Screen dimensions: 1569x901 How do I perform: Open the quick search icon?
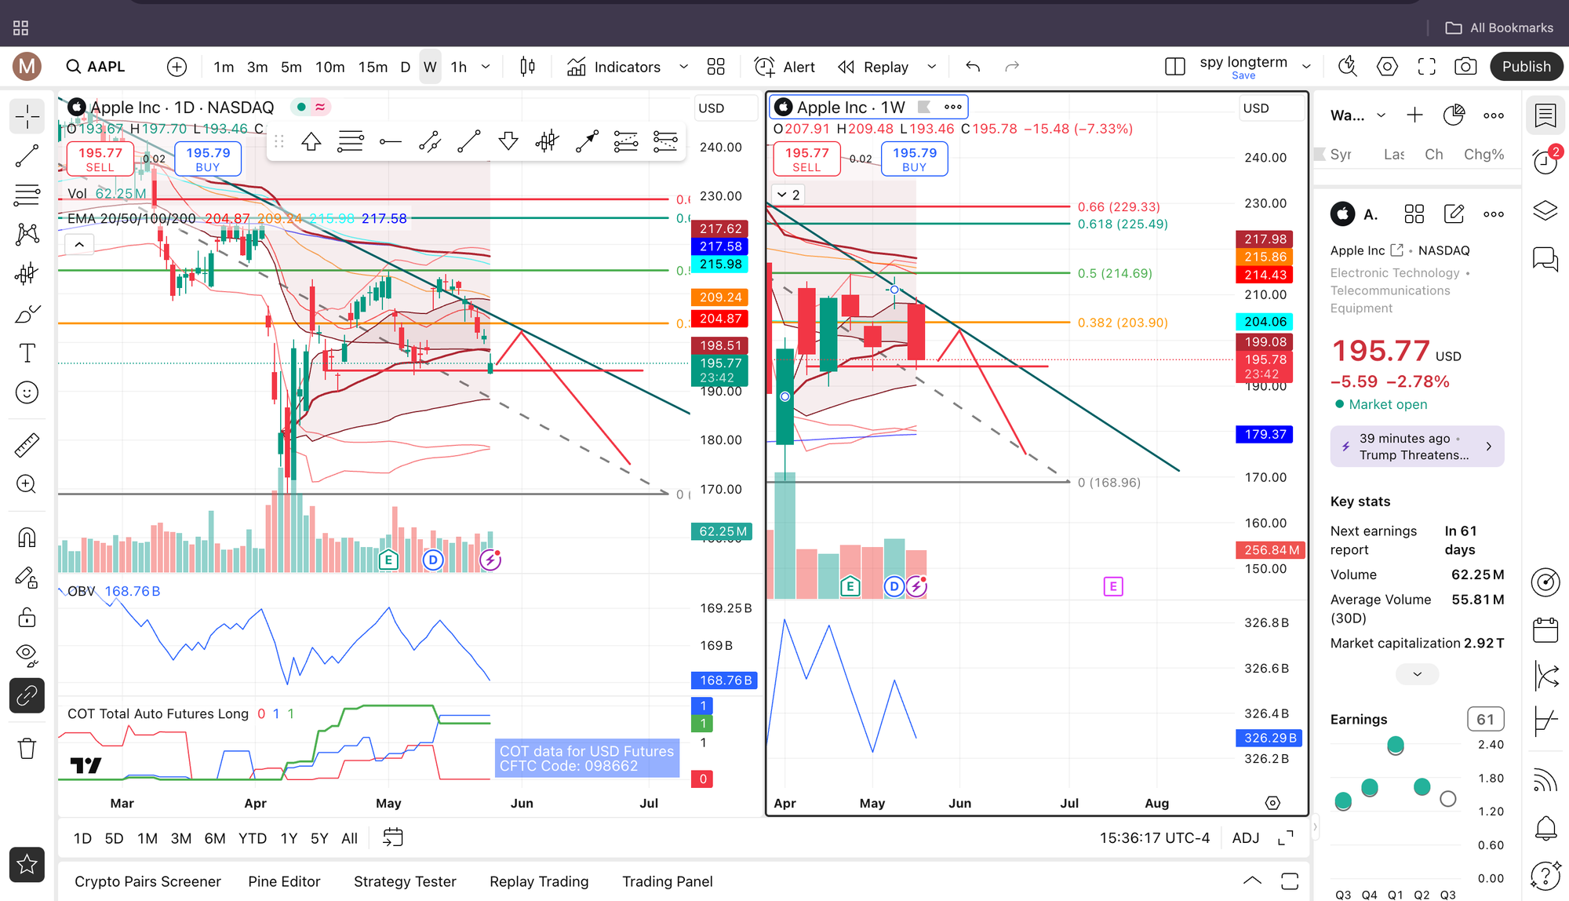[1348, 67]
